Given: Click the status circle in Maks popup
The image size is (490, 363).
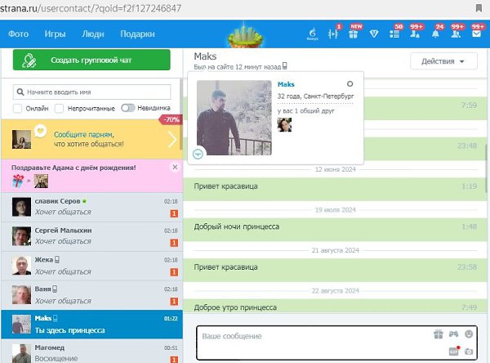Looking at the screenshot, I should click(x=350, y=84).
